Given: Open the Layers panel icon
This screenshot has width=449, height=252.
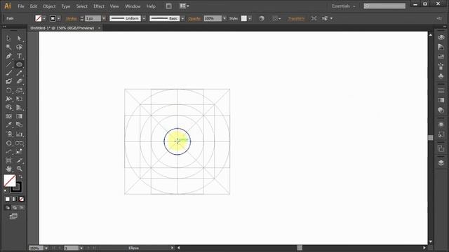Looking at the screenshot, I should click(441, 162).
